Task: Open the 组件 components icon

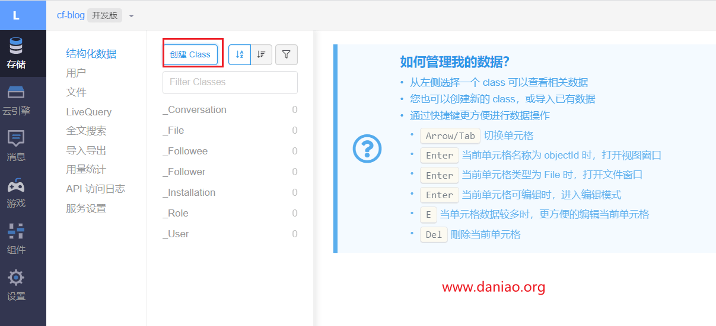Action: point(16,231)
